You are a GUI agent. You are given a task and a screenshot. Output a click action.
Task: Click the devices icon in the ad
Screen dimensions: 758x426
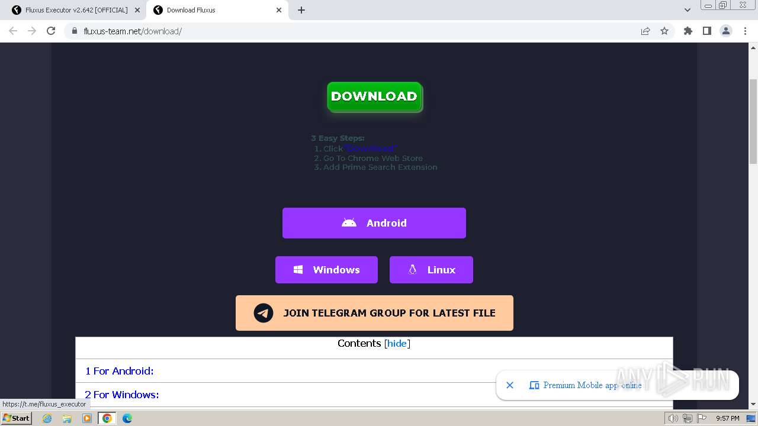coord(534,385)
